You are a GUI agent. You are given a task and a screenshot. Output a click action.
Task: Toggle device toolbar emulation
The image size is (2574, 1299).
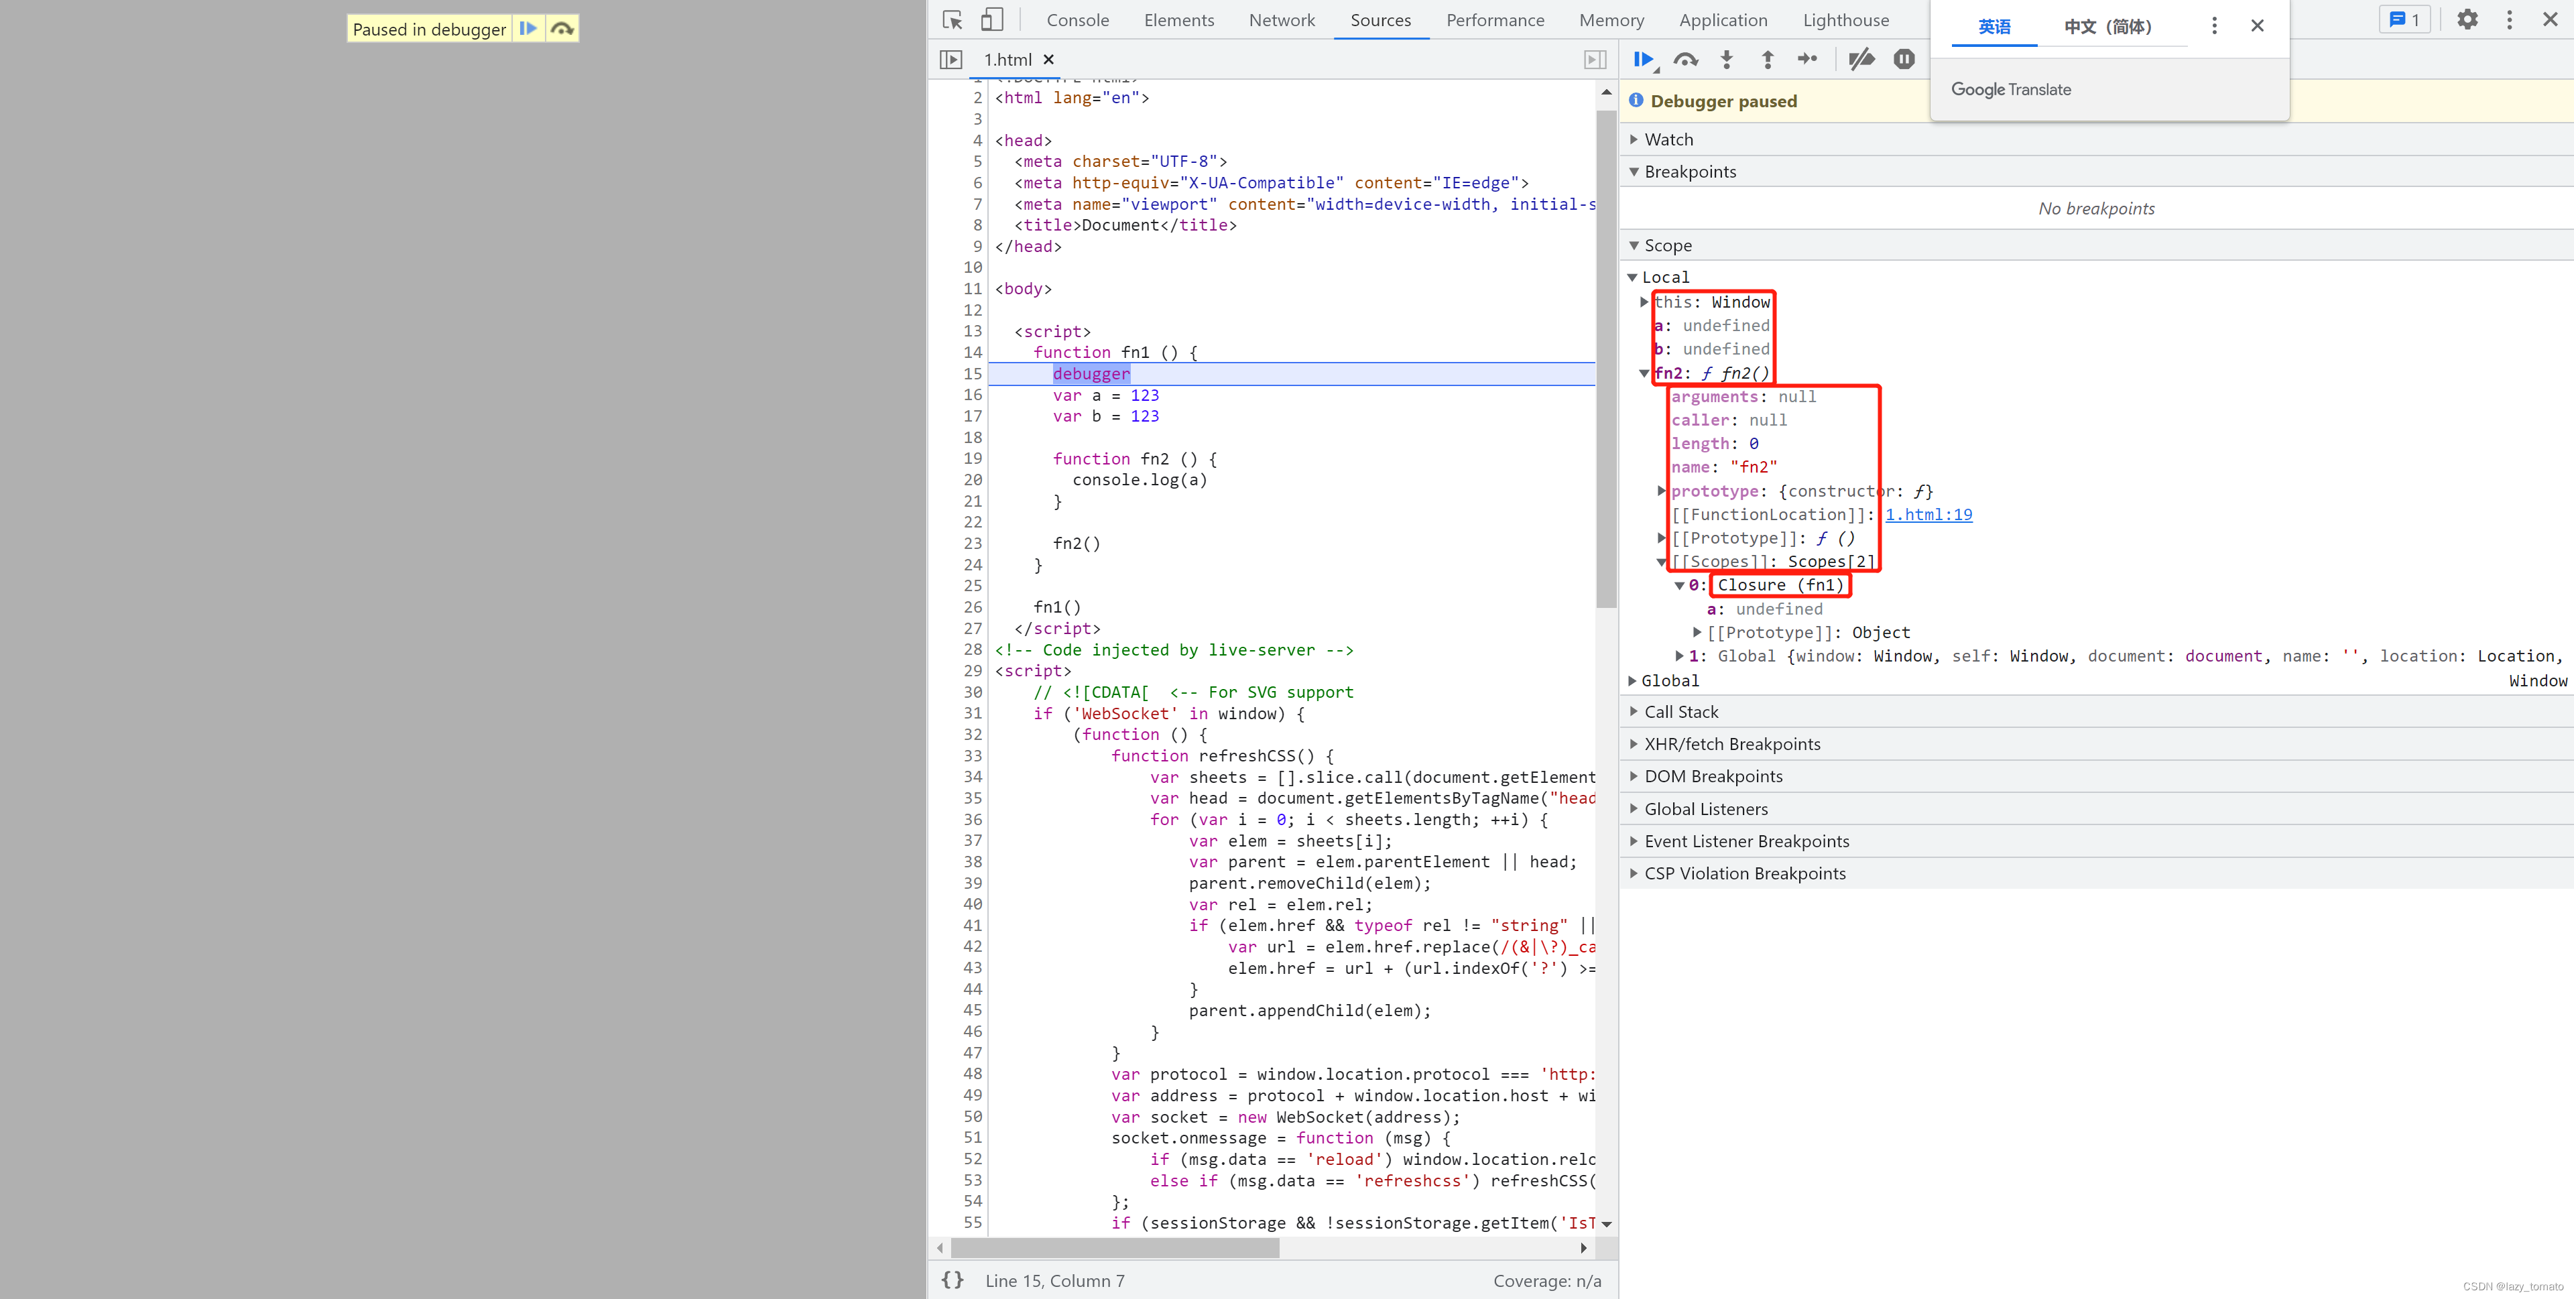tap(991, 20)
